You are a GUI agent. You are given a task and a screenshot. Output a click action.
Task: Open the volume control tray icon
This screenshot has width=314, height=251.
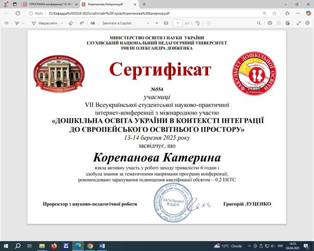(x=273, y=246)
